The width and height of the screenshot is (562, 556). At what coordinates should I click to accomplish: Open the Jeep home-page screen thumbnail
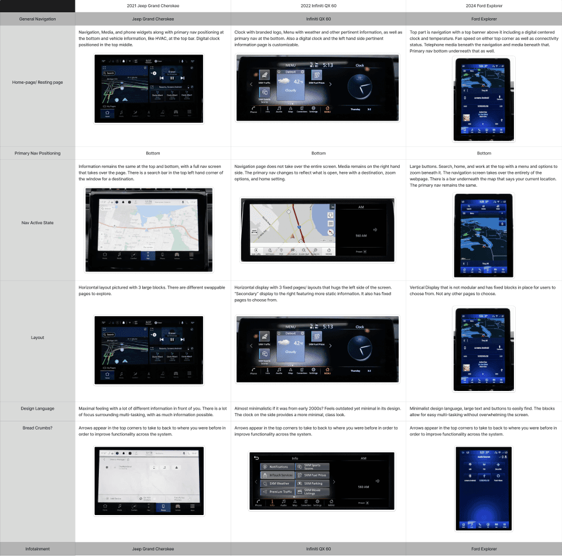point(149,88)
